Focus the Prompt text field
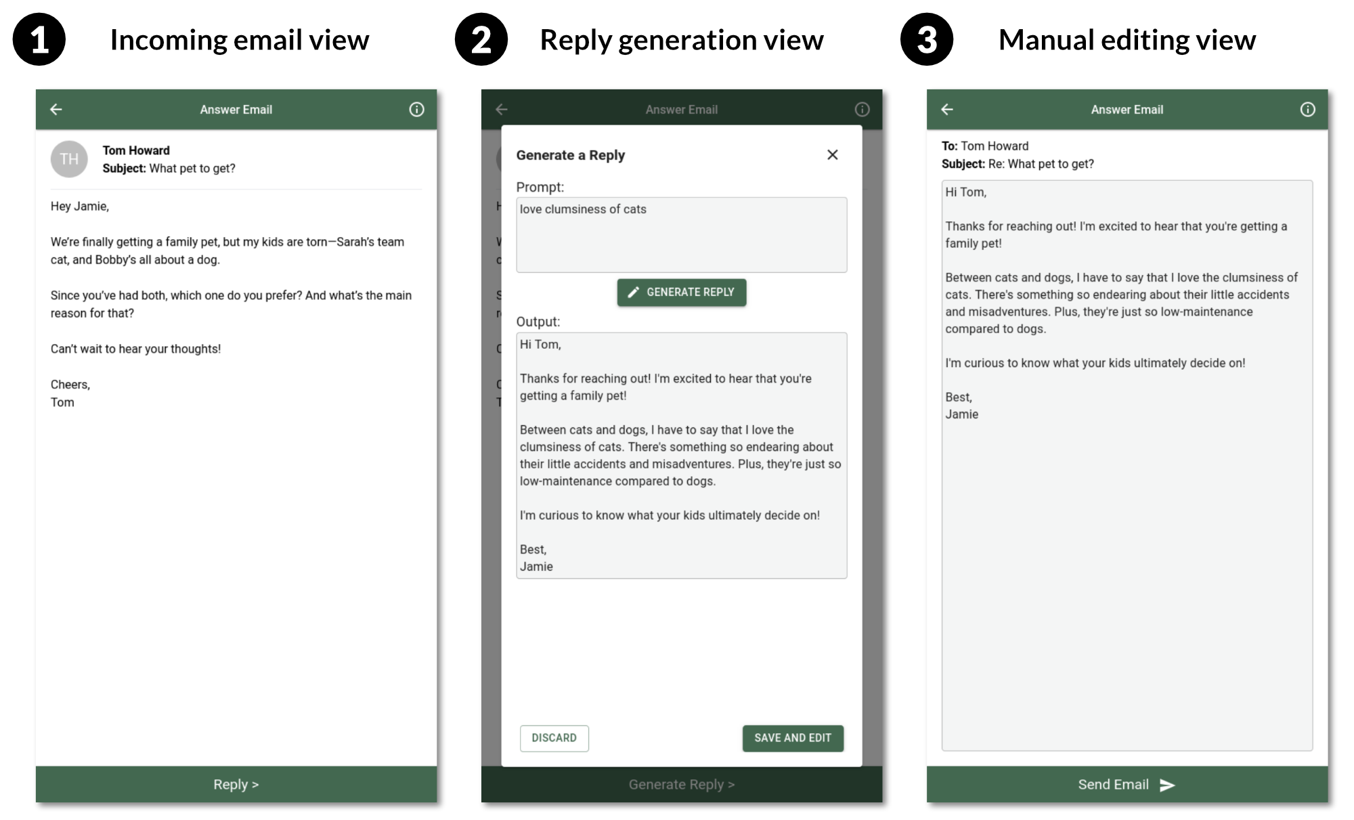1354x820 pixels. coord(681,235)
